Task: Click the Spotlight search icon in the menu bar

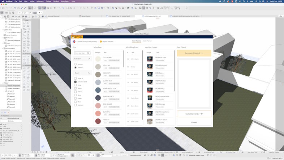Action: [x=260, y=1]
